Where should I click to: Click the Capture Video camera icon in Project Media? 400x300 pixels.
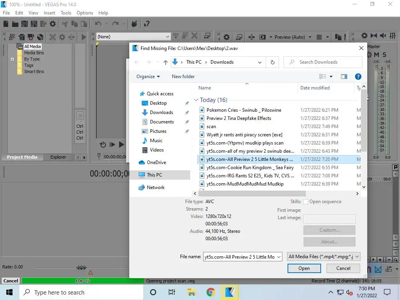point(31,37)
